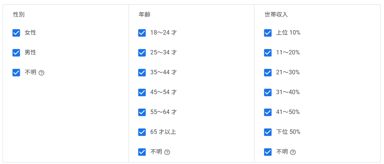
Task: Toggle the 55〜64 才 checkbox
Action: 142,113
